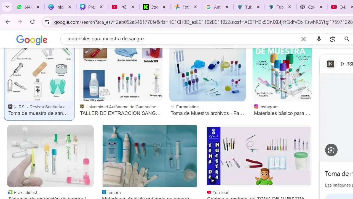Switch to the Stre tab
This screenshot has height=199, width=353.
(151, 7)
